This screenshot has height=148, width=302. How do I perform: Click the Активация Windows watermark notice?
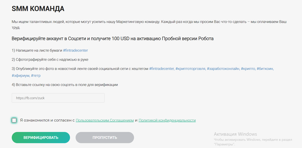click(x=235, y=134)
